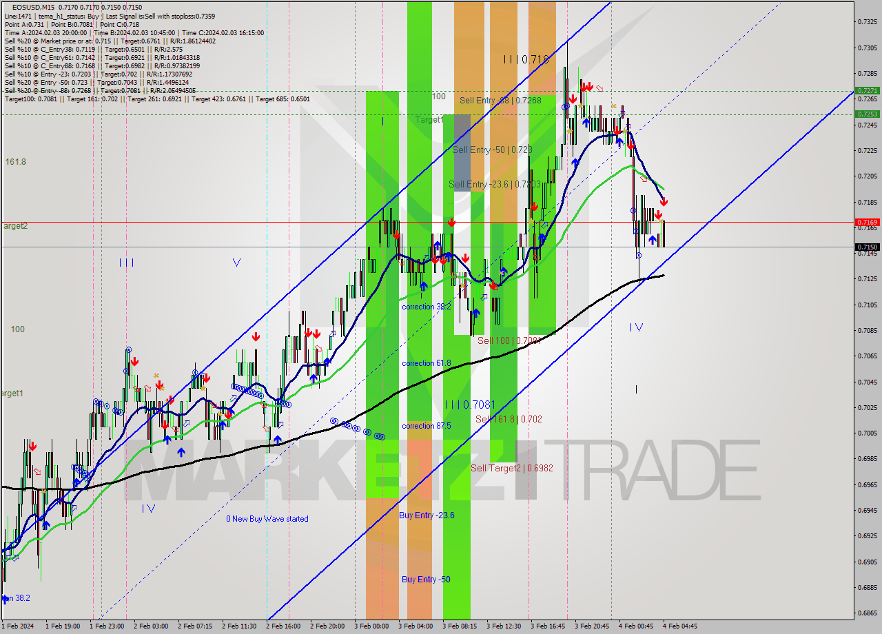Click the 0.7085 price axis value
The height and width of the screenshot is (634, 882).
click(868, 330)
